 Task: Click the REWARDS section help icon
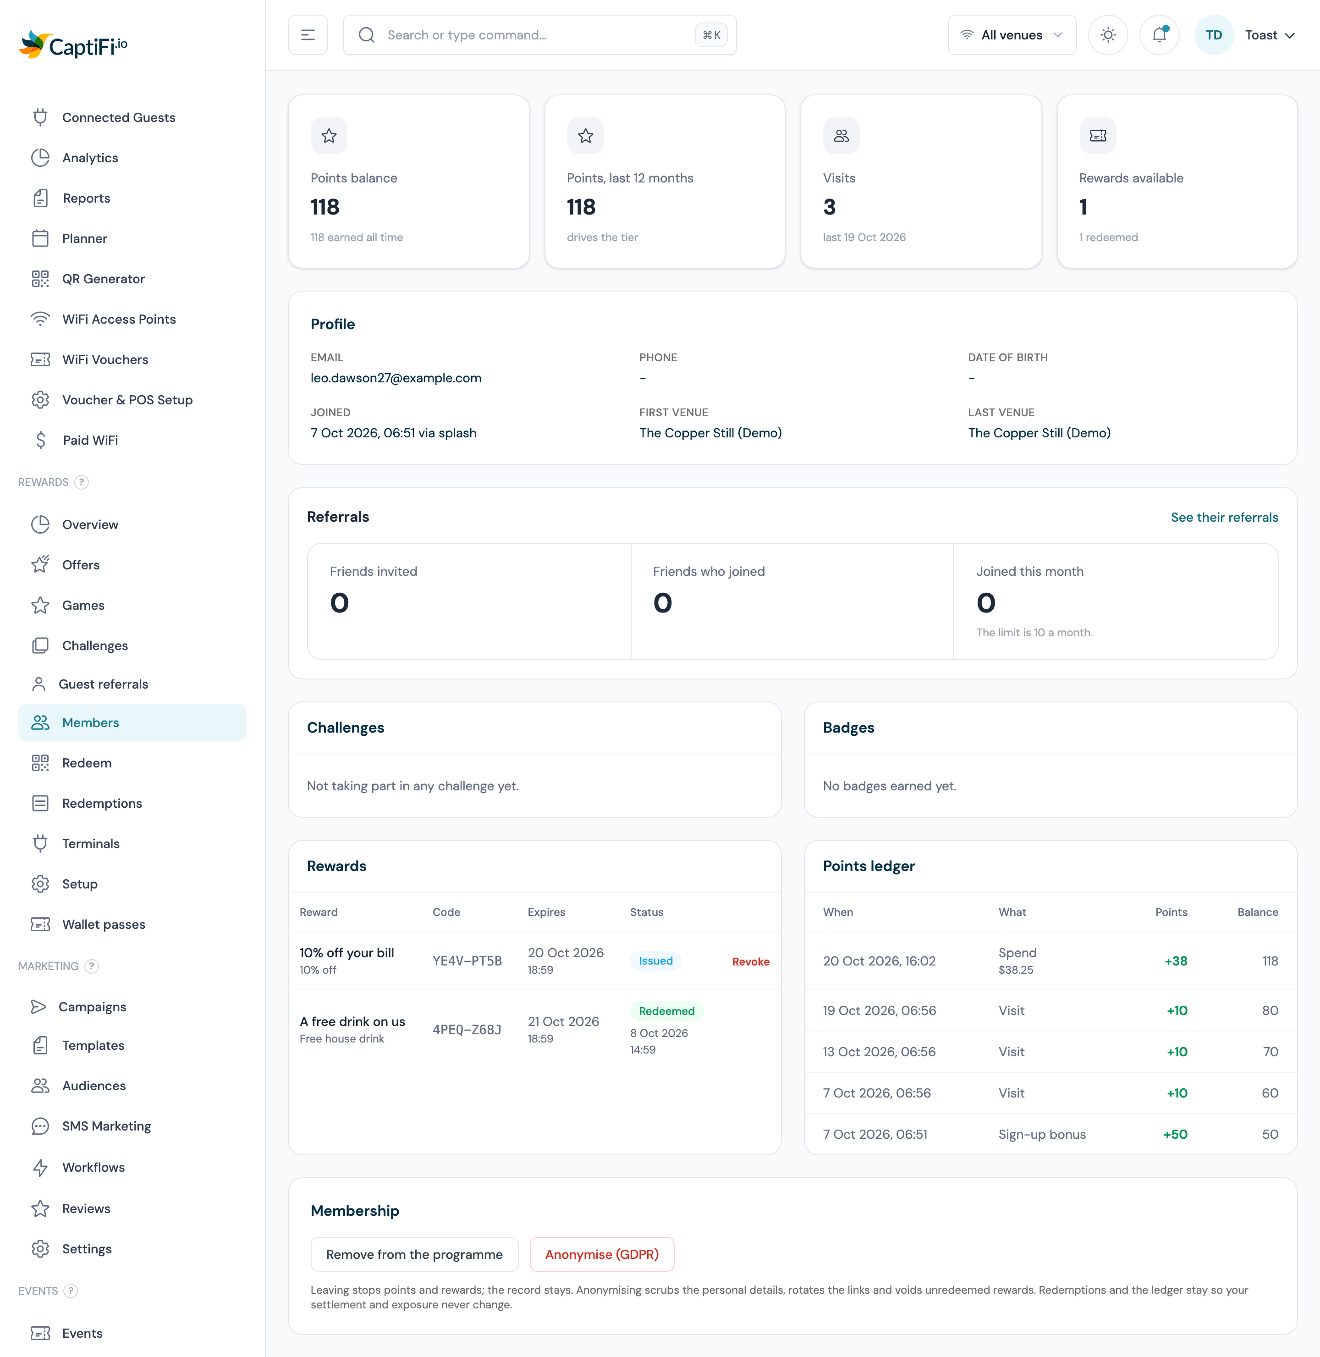pos(82,482)
